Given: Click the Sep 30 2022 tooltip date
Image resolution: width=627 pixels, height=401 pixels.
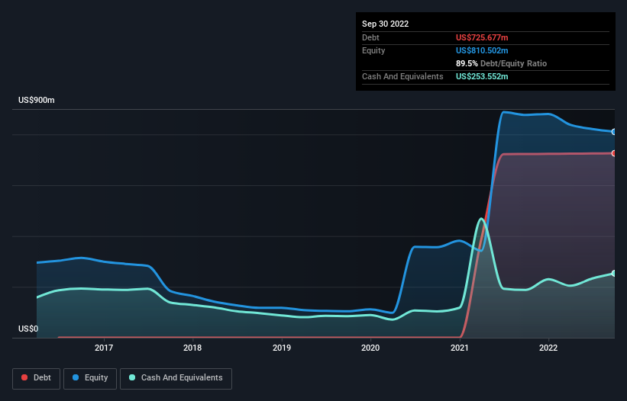Looking at the screenshot, I should (x=385, y=24).
